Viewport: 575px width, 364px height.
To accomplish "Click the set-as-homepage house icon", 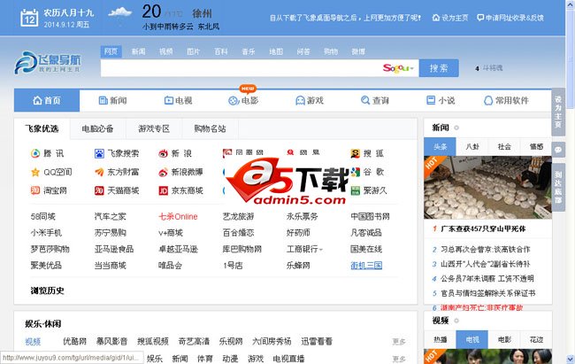I will click(x=435, y=18).
